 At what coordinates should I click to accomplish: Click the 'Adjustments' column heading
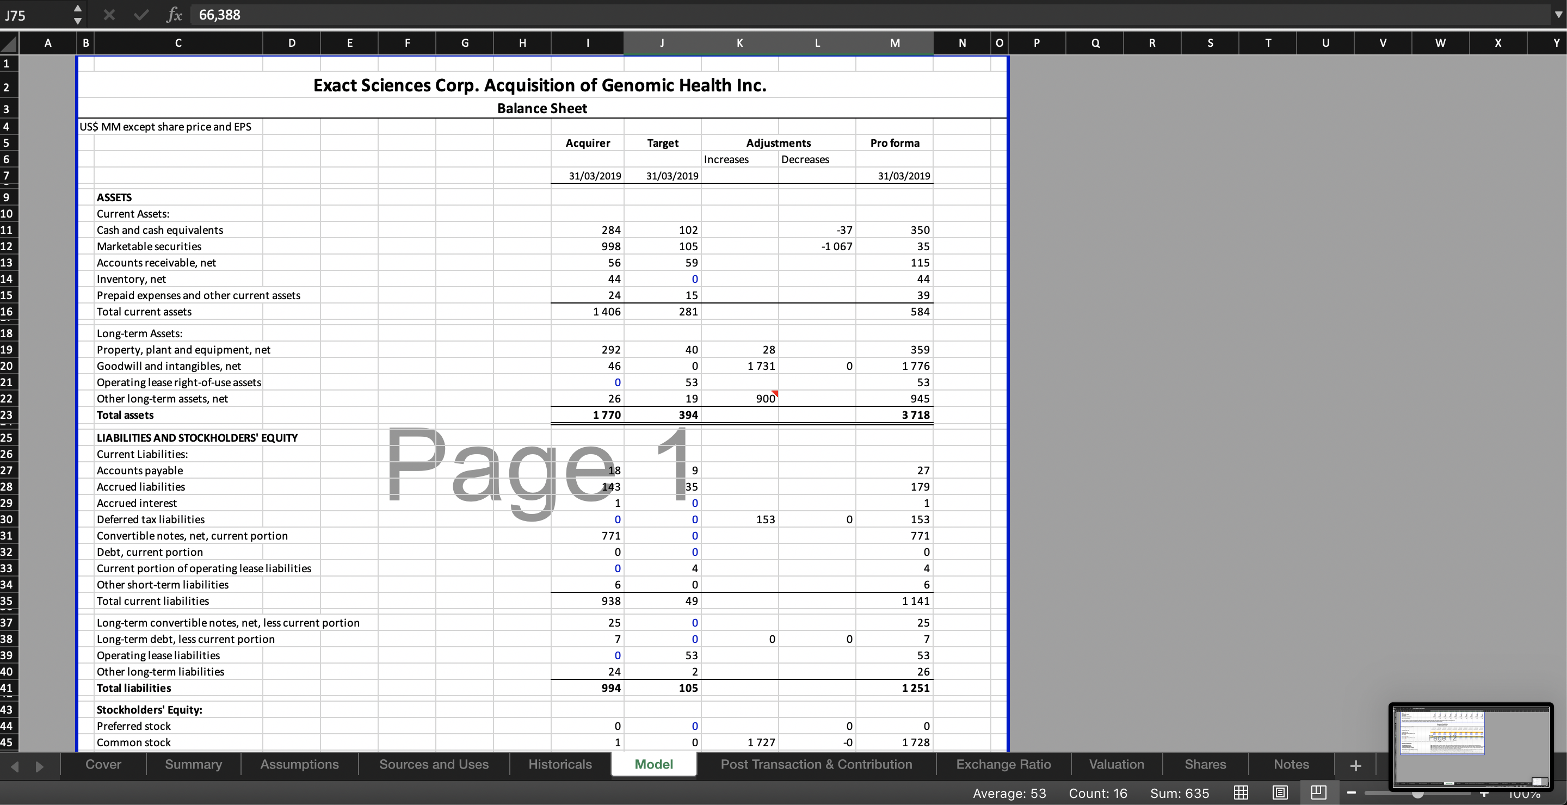point(778,143)
